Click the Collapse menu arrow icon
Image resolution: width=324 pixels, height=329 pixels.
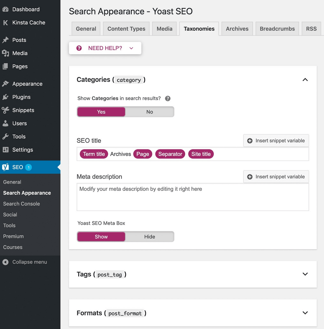5,262
